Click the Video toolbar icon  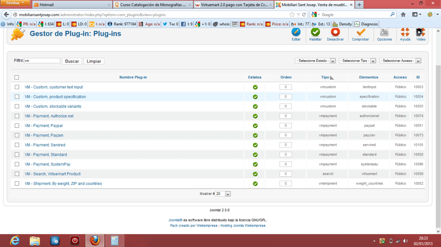coord(421,32)
